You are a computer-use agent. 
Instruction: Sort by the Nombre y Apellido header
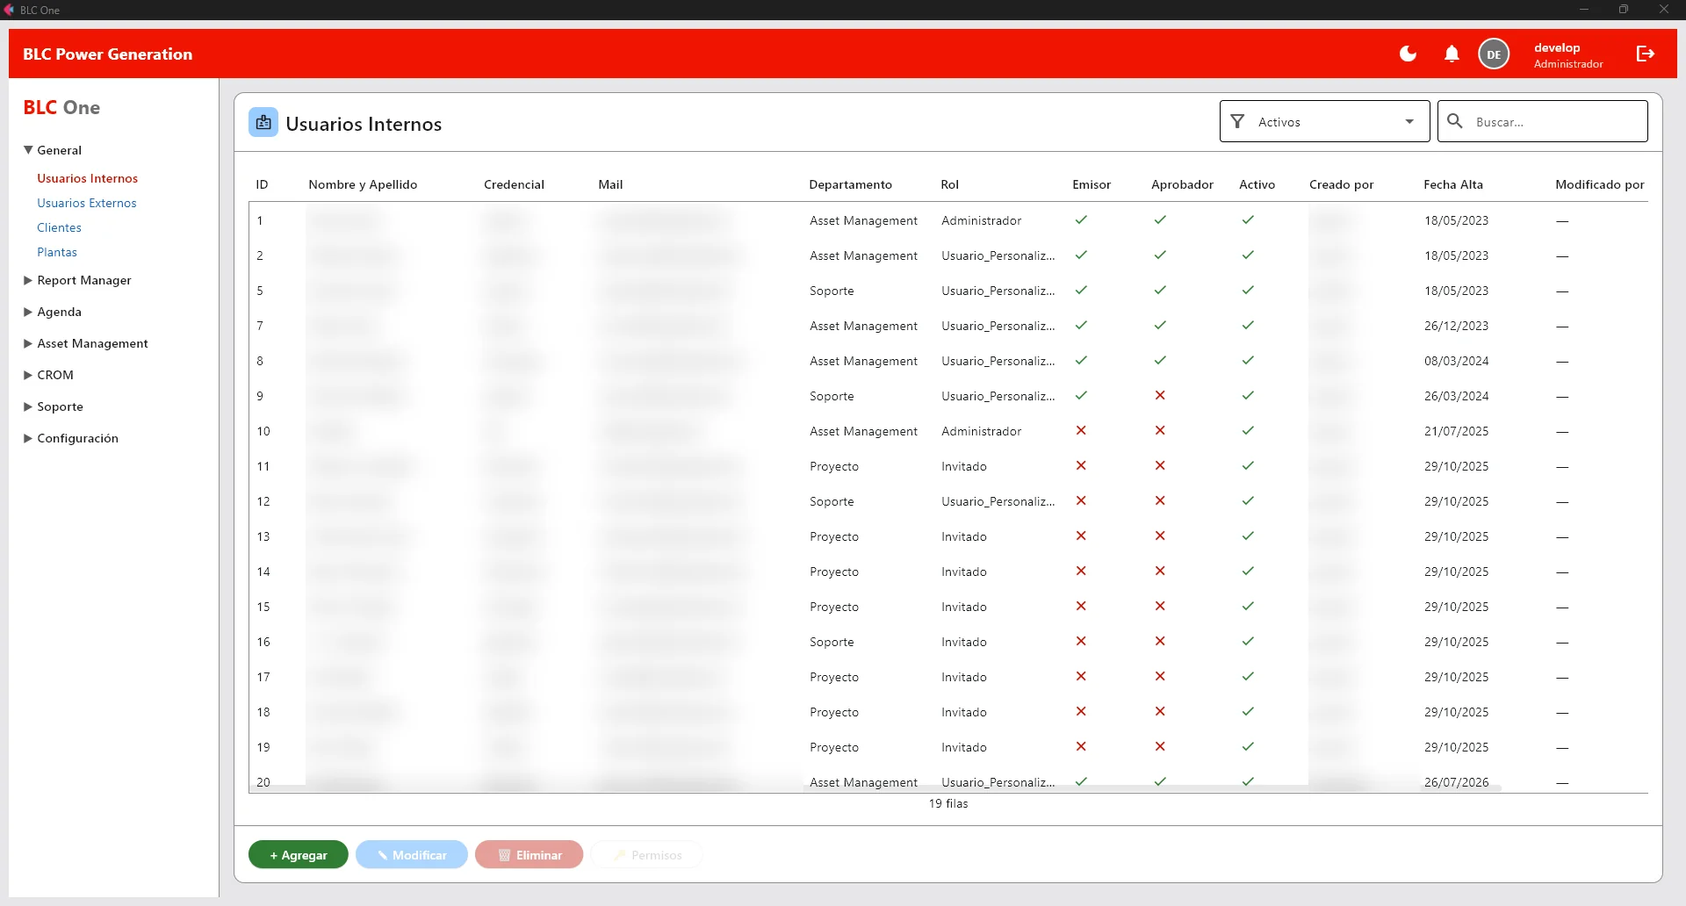pos(363,184)
